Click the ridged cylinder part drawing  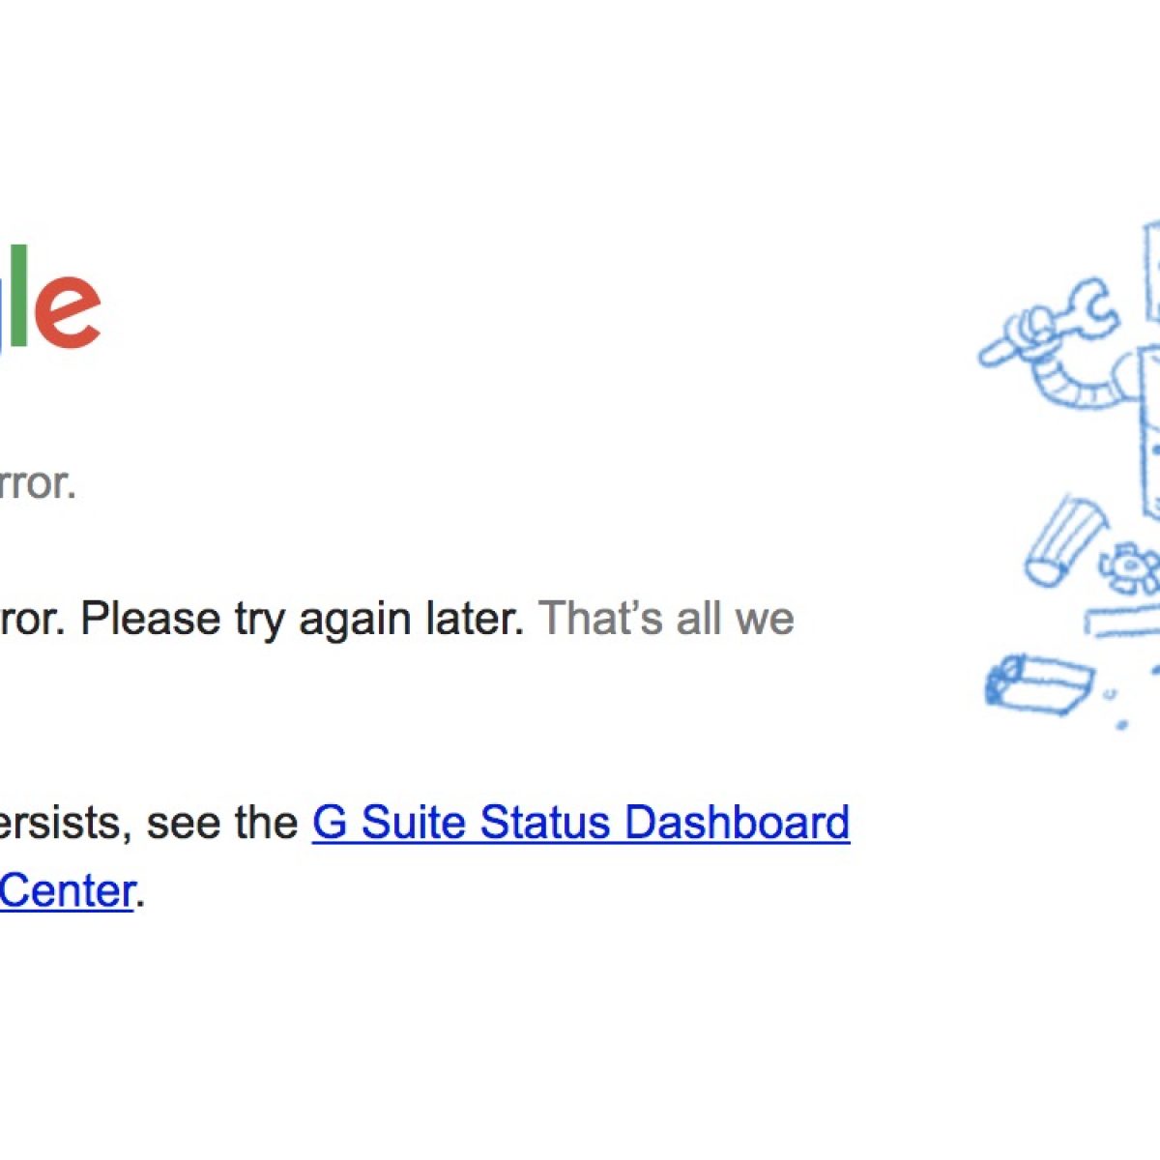click(x=1065, y=539)
